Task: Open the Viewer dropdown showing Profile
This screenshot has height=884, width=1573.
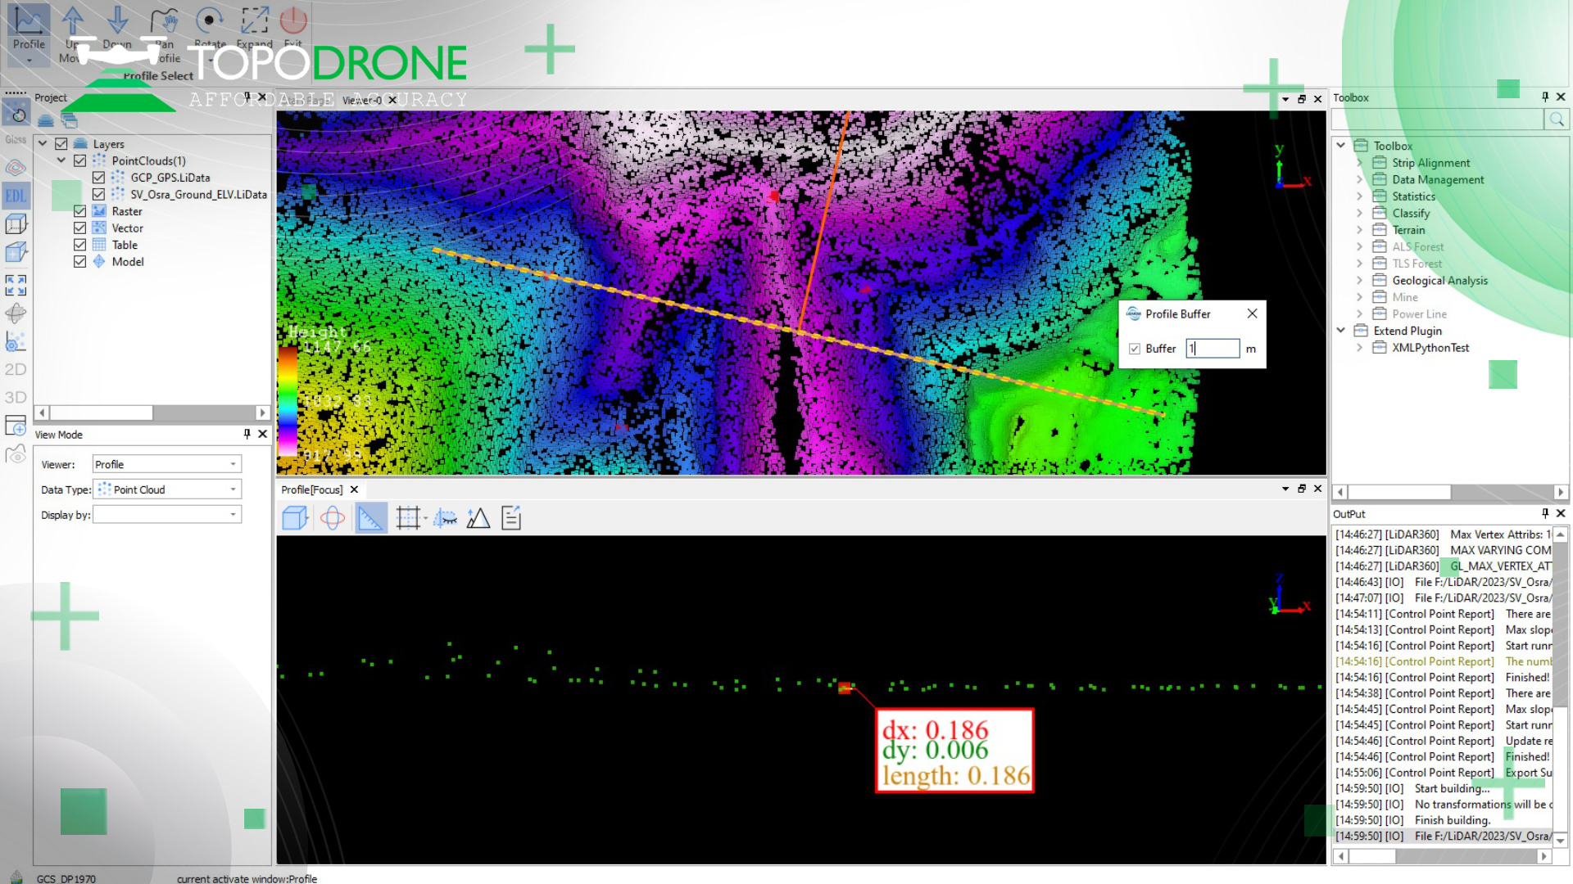Action: point(166,464)
